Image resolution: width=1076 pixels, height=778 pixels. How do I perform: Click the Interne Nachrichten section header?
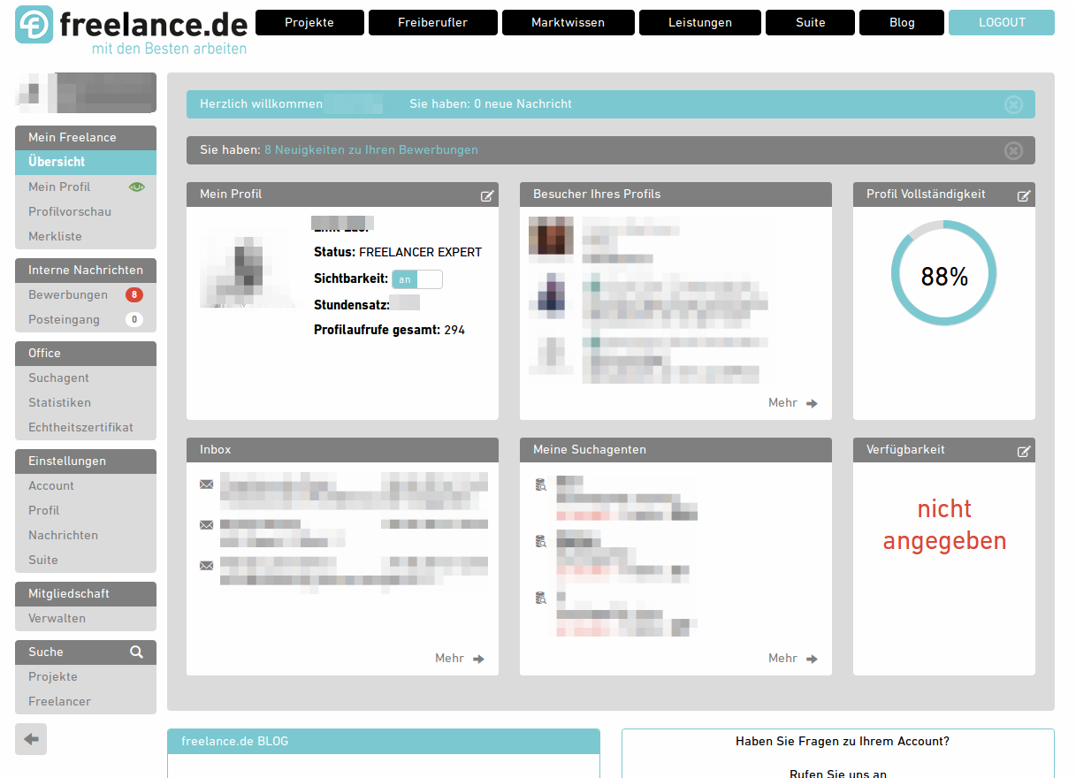(x=86, y=270)
